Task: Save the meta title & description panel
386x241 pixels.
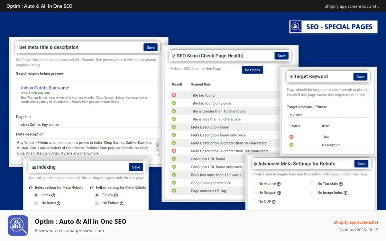Action: pos(151,47)
